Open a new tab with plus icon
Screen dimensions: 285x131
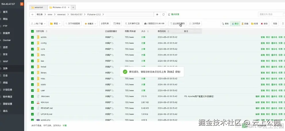pos(73,7)
